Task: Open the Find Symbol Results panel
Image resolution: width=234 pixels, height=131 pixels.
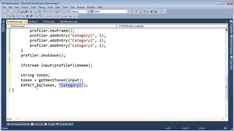Action: (19, 124)
